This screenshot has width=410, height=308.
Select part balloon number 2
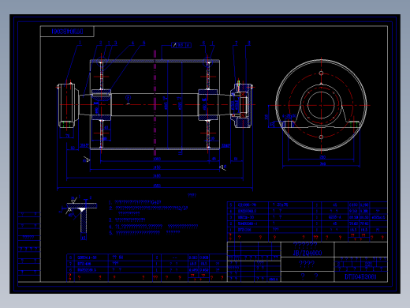[101, 43]
